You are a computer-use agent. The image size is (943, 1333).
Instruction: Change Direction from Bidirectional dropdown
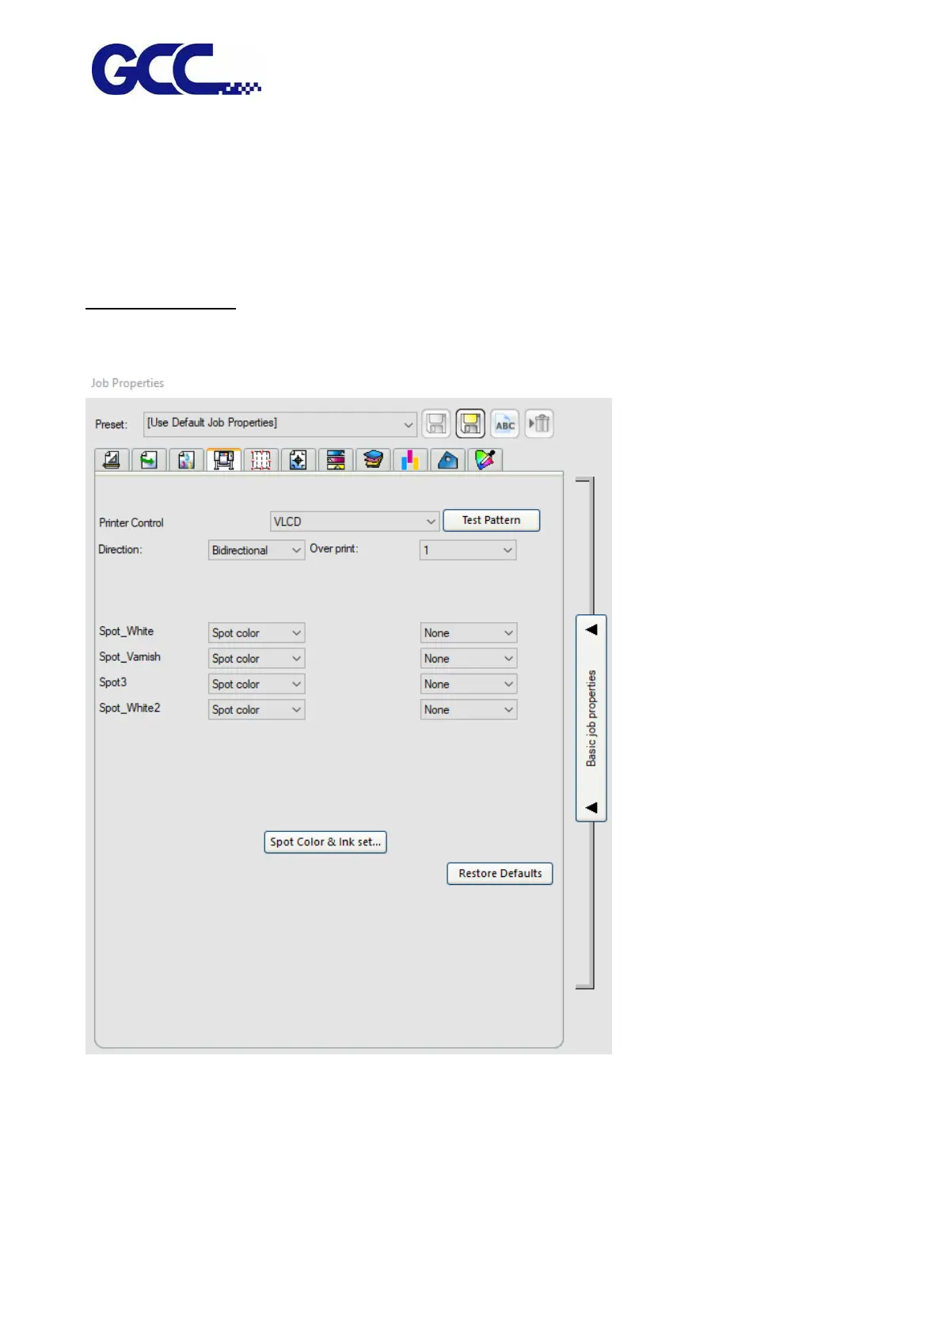pyautogui.click(x=257, y=550)
